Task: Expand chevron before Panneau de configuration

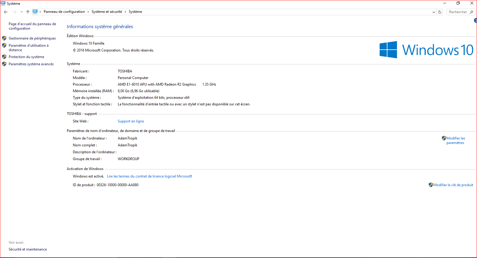Action: coord(40,12)
